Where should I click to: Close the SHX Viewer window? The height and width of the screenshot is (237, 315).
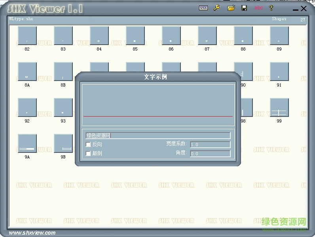(304, 8)
